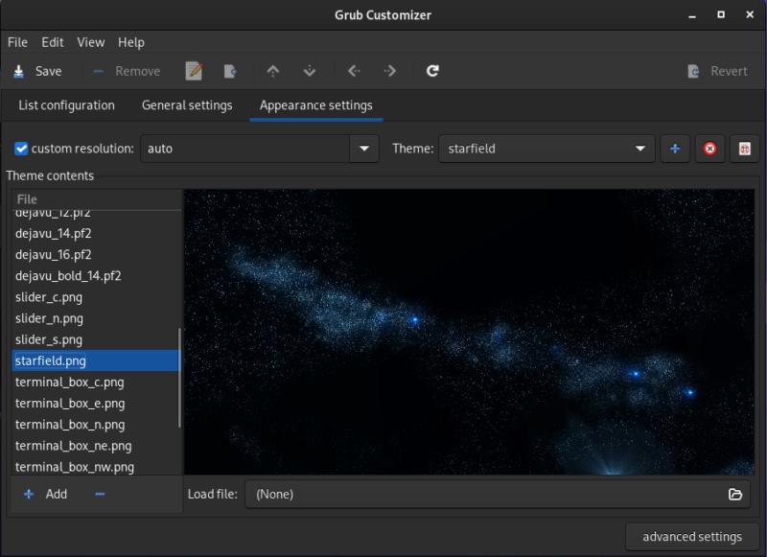The height and width of the screenshot is (557, 767).
Task: Remove the current theme via red delete icon
Action: (709, 148)
